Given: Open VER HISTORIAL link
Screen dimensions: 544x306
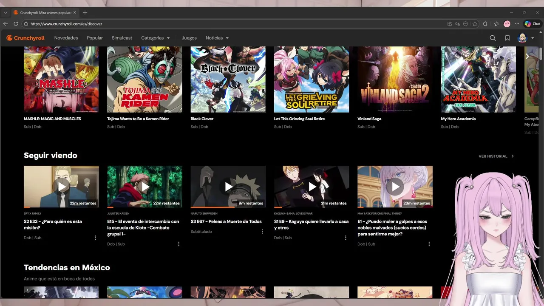Looking at the screenshot, I should click(496, 156).
